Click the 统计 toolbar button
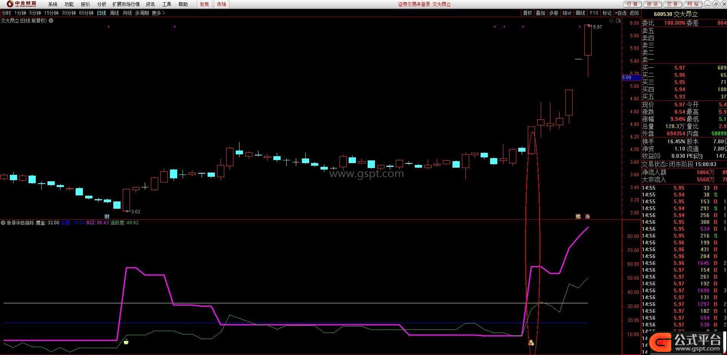The height and width of the screenshot is (355, 727). (567, 13)
